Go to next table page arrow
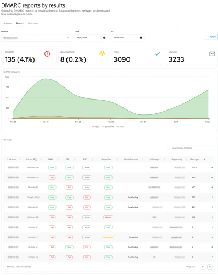This screenshot has height=275, width=218. pos(210,267)
